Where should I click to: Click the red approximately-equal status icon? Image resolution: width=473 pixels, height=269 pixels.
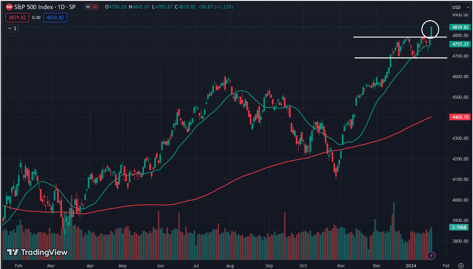pos(95,7)
